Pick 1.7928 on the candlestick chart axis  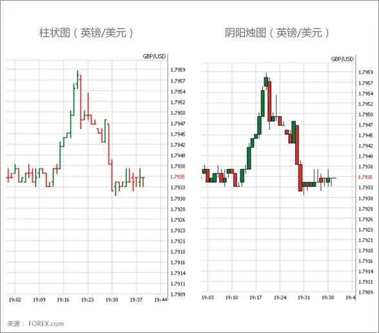coord(365,209)
